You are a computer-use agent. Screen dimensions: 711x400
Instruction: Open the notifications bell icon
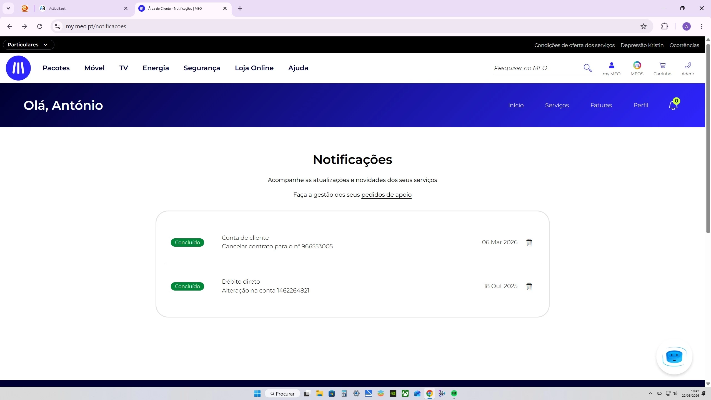click(674, 105)
